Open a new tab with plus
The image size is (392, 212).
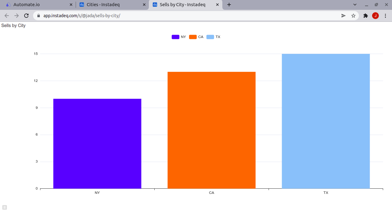[x=229, y=5]
